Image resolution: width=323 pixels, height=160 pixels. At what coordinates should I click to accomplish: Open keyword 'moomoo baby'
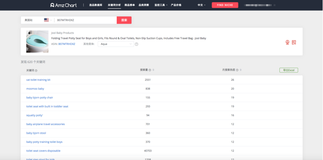point(35,89)
